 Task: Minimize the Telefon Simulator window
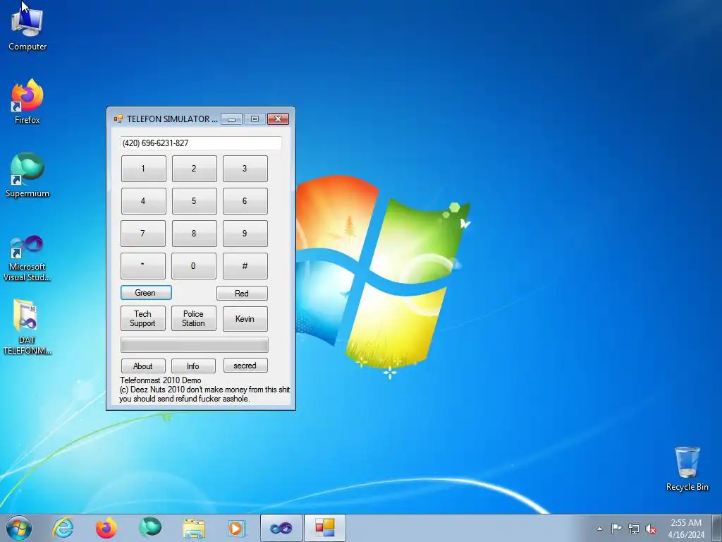pos(231,119)
